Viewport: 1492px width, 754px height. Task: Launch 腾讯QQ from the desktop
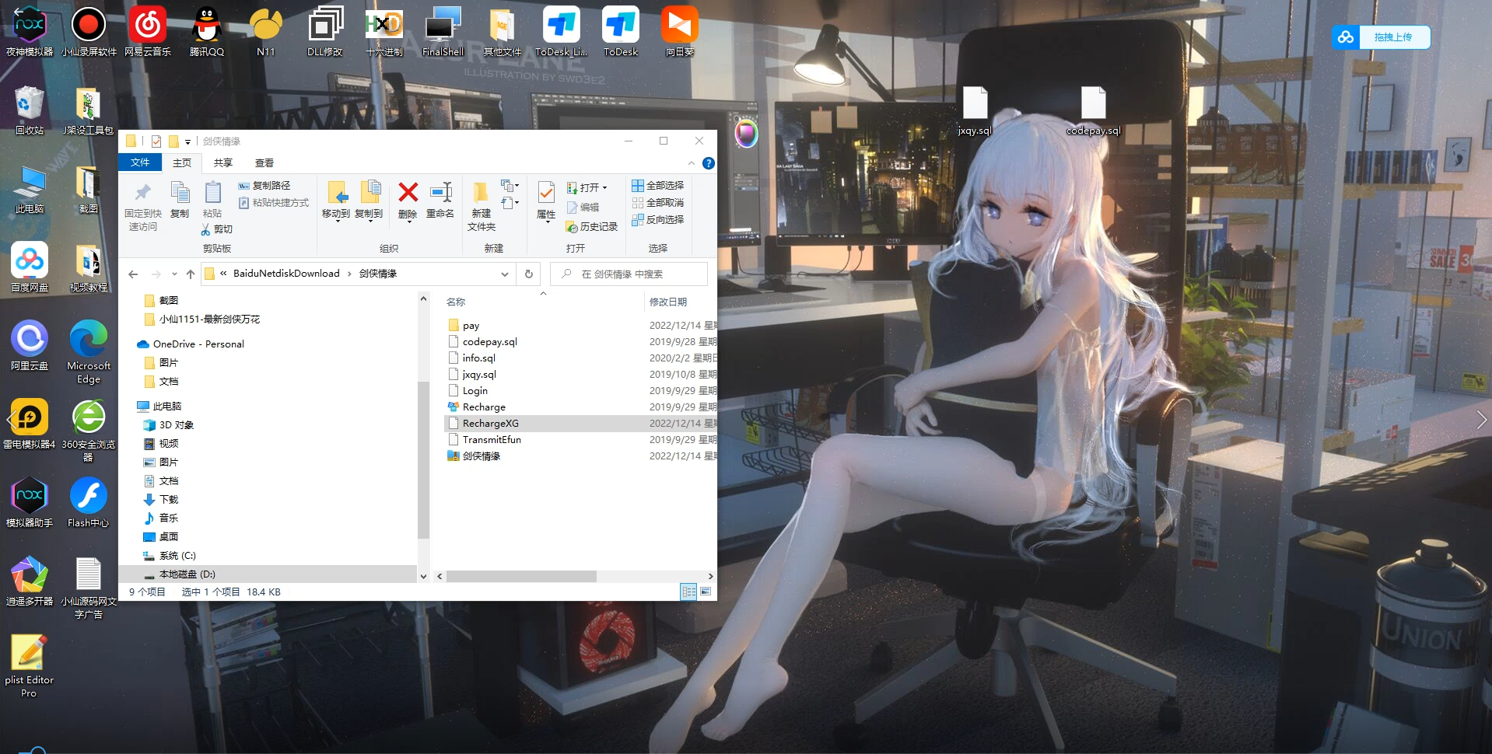207,31
